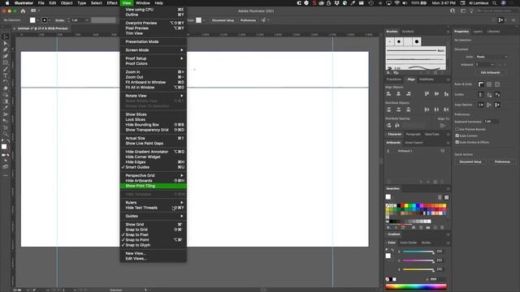Select the Direct Selection tool arrow
520x292 pixels.
point(6,43)
